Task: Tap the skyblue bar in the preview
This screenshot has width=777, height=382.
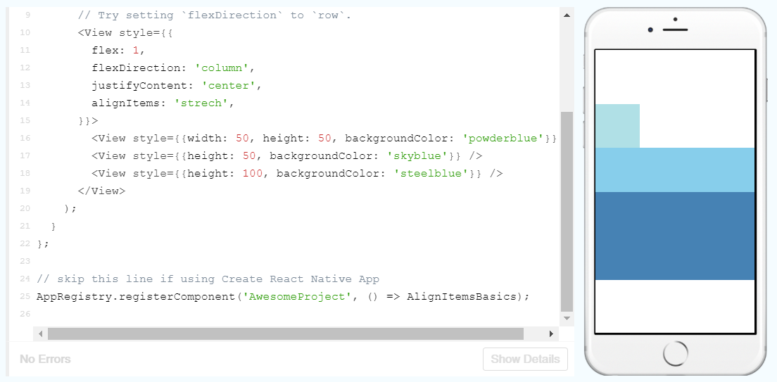Action: point(674,170)
